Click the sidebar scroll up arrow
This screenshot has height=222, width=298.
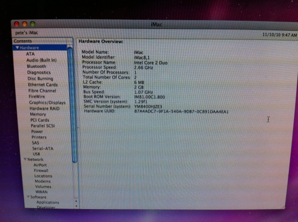click(76, 201)
